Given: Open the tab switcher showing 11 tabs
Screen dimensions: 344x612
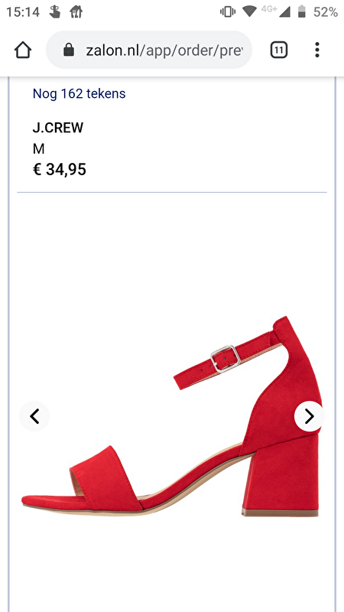Looking at the screenshot, I should tap(279, 50).
